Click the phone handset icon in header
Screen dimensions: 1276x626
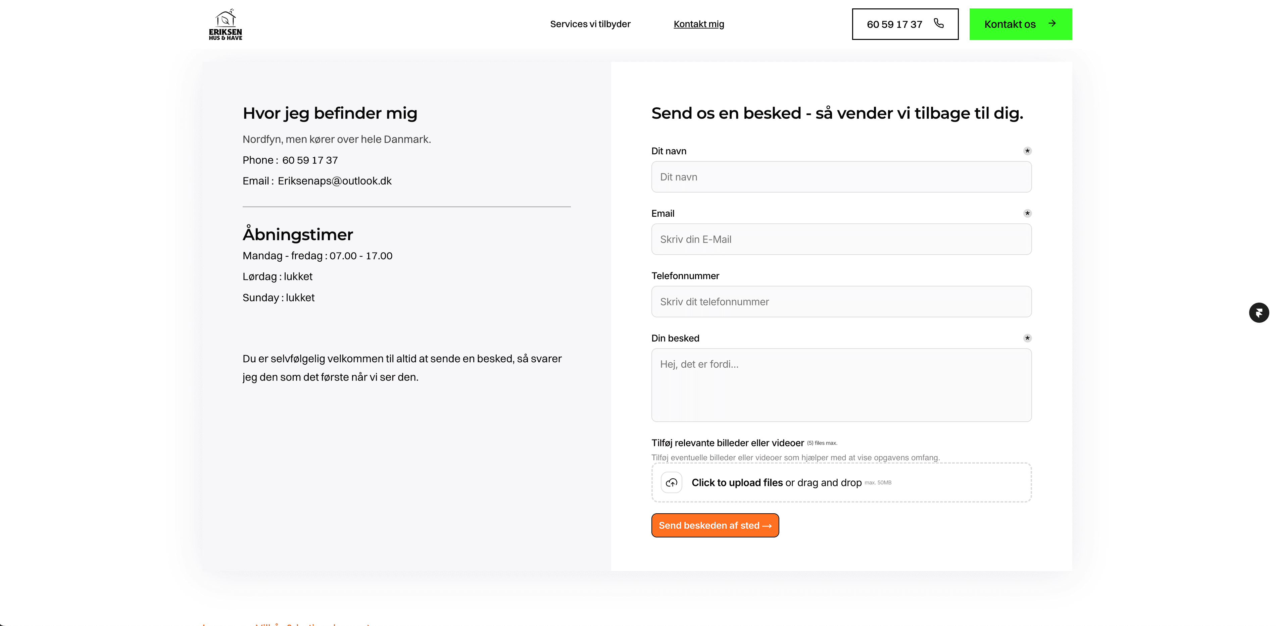tap(939, 23)
